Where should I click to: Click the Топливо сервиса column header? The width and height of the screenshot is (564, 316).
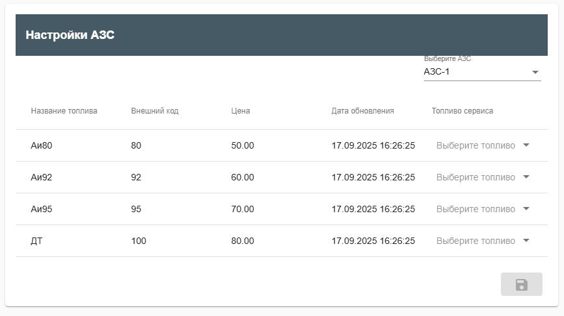[463, 111]
